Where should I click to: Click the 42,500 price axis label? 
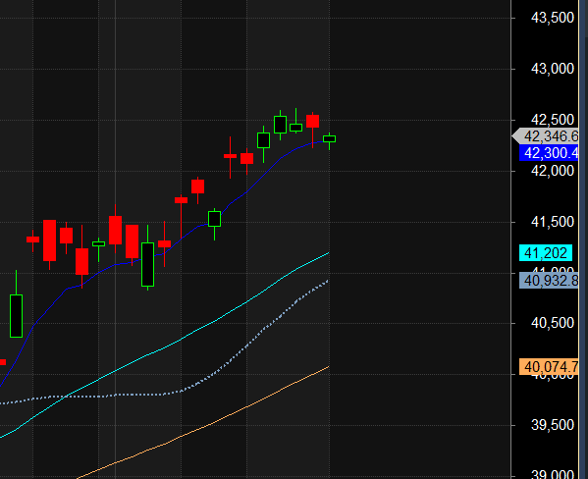tap(553, 120)
